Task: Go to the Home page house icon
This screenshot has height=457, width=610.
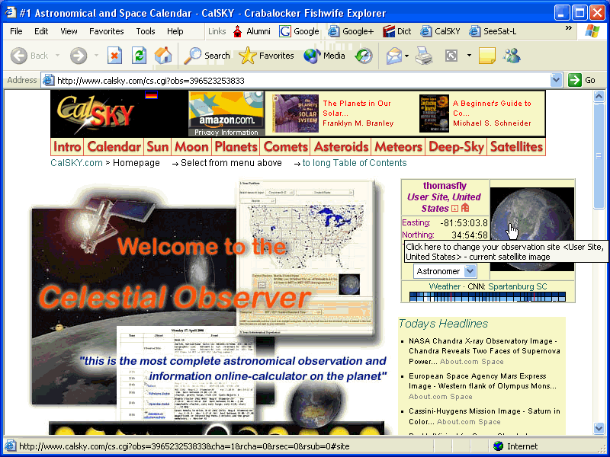Action: point(163,56)
